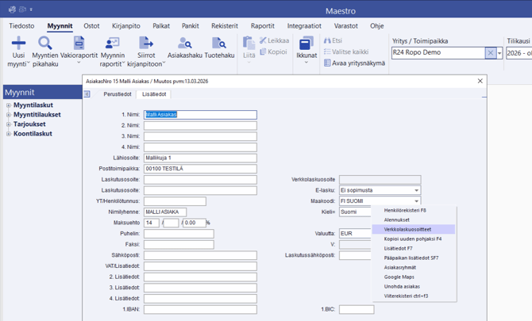Viewport: 532px width, 321px height.
Task: Click the Etsi search button
Action: click(x=333, y=40)
